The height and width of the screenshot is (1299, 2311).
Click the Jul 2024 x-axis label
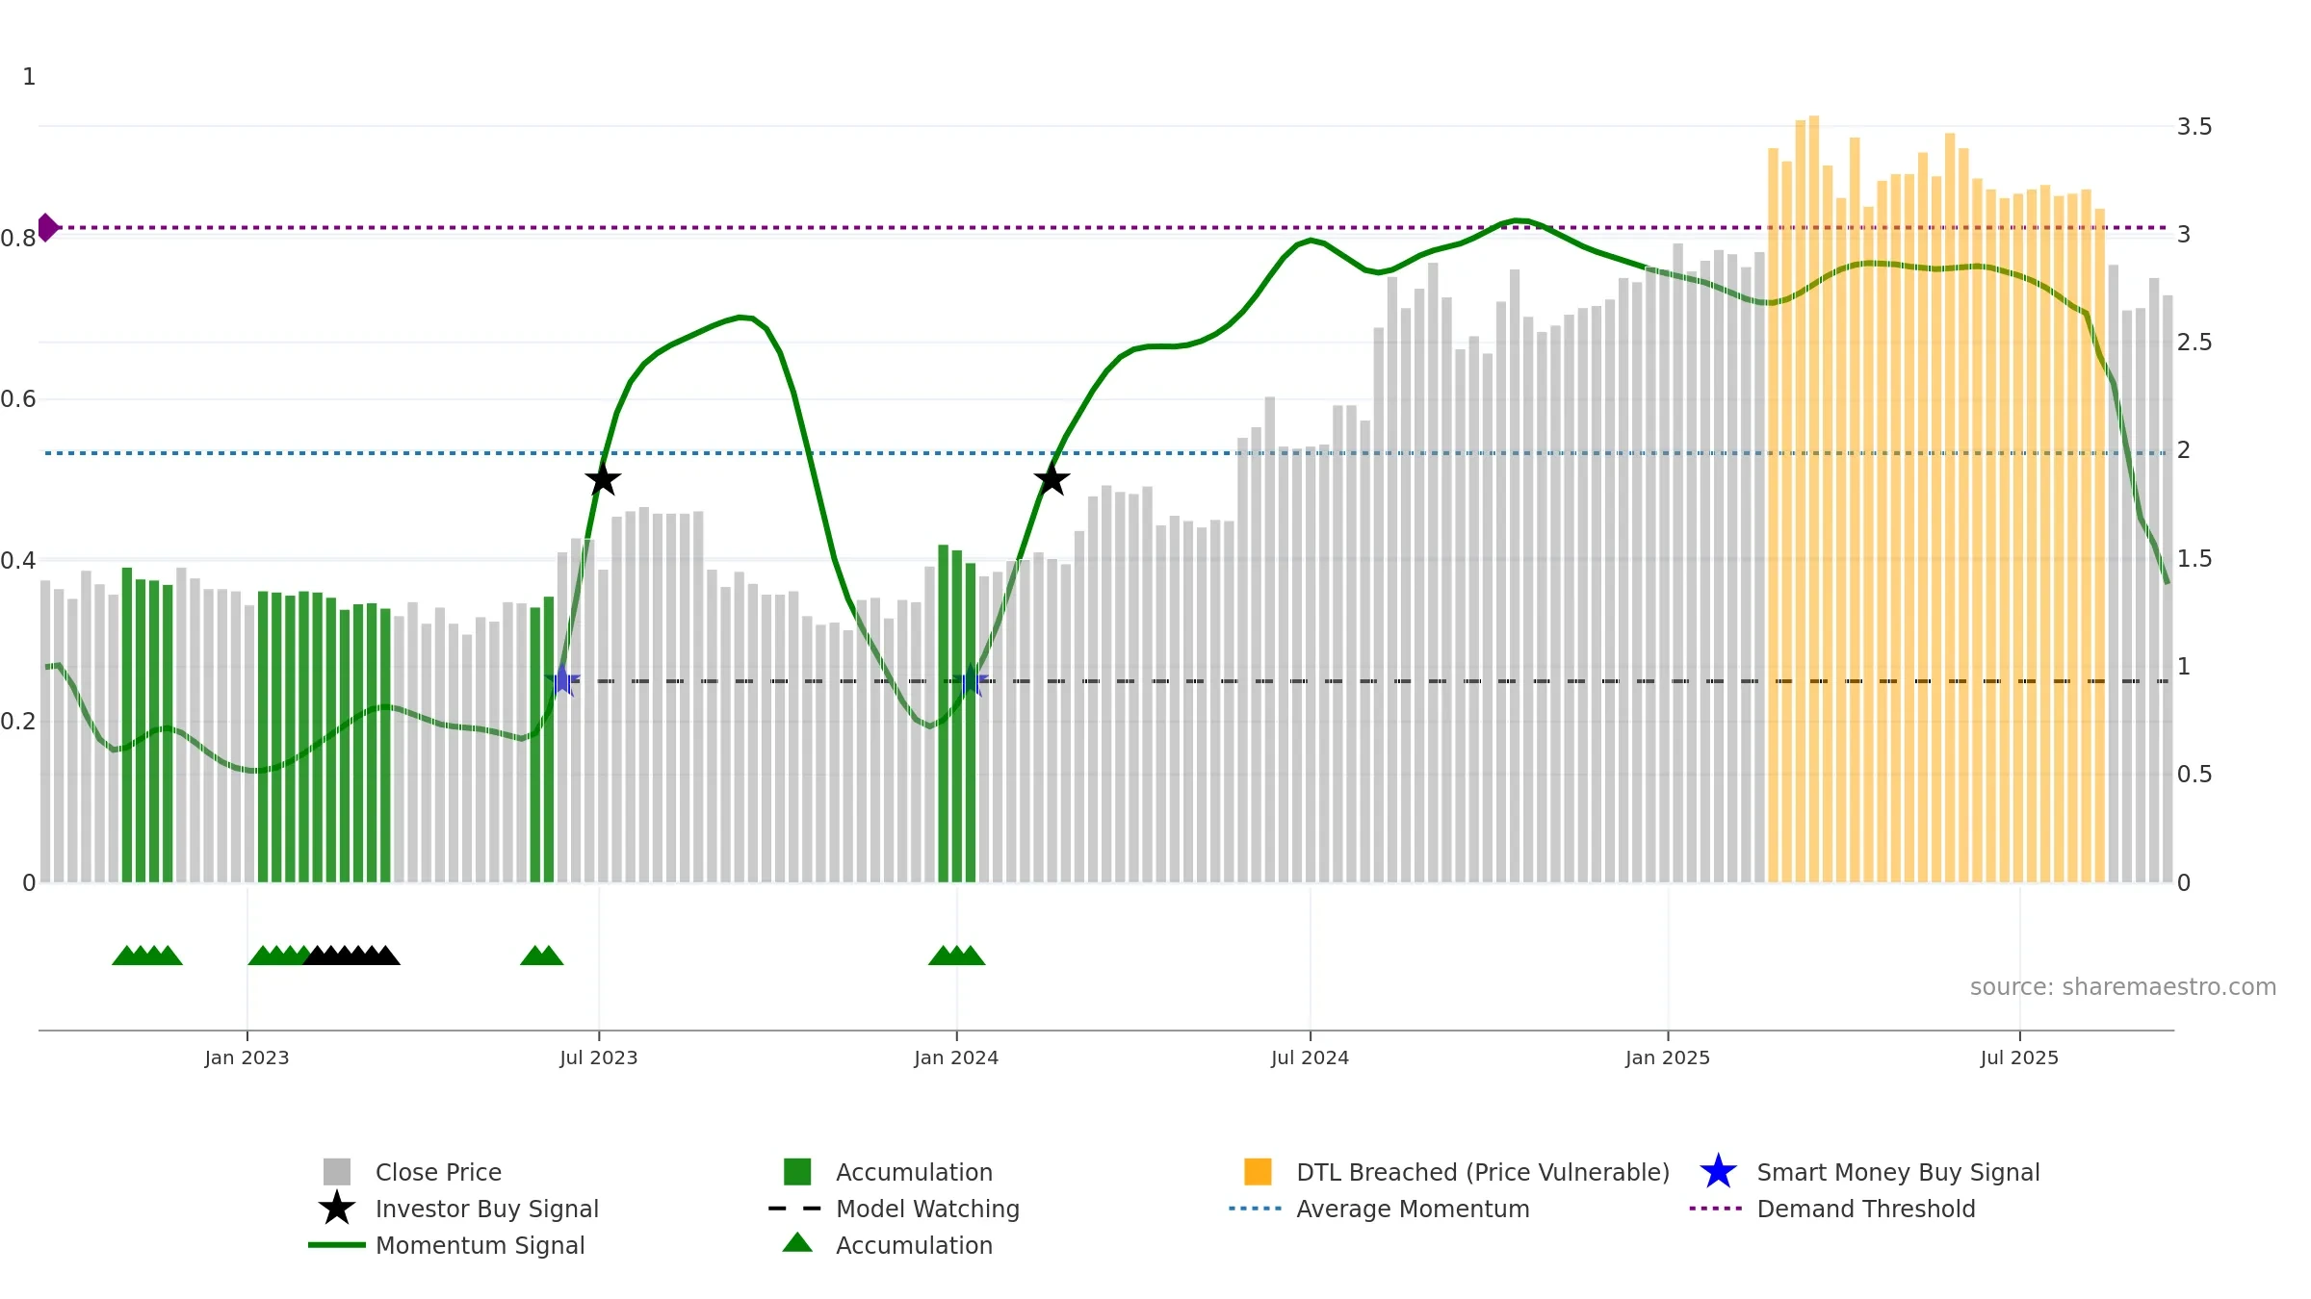(1310, 1058)
